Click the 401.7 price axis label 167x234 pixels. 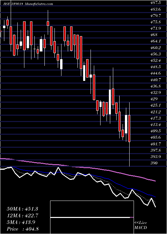[155, 144]
